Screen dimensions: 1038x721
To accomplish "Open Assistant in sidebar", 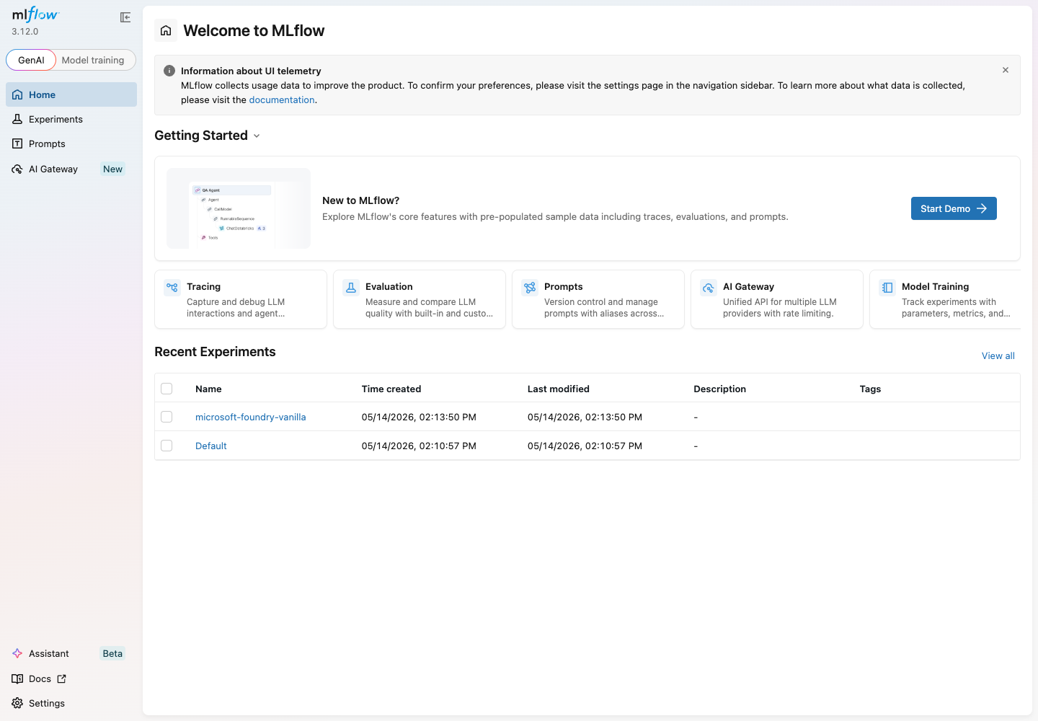I will (71, 653).
